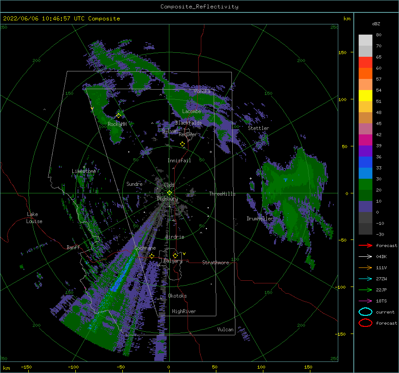Click the yellow diamond marker below Cochrane
This screenshot has width=399, height=373.
pos(152,256)
